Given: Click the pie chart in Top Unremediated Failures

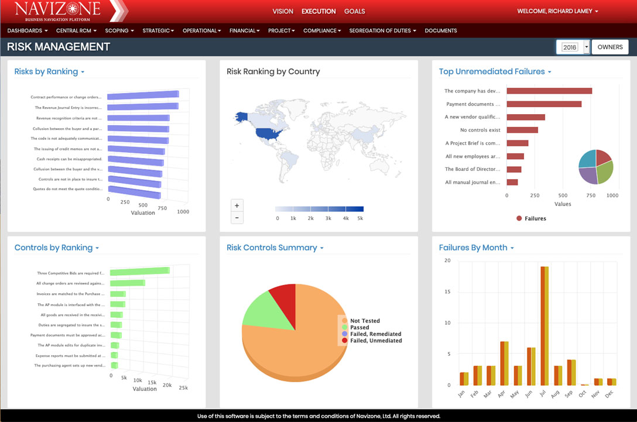Looking at the screenshot, I should [595, 167].
